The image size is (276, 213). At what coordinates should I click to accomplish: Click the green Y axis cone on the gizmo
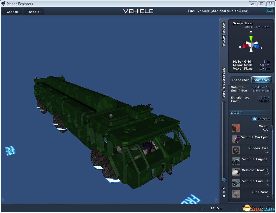(251, 39)
